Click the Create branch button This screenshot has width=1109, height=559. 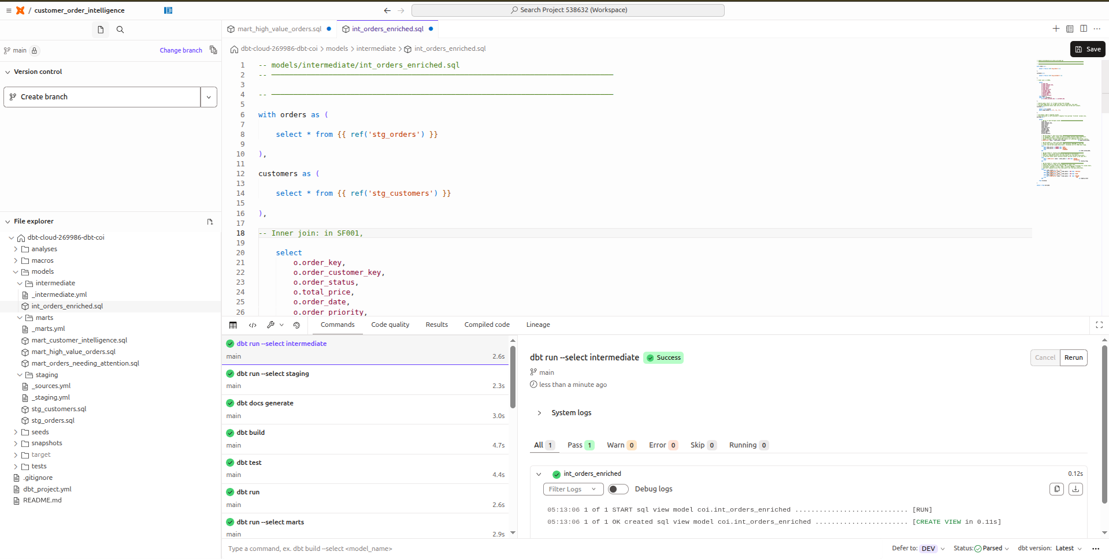102,97
